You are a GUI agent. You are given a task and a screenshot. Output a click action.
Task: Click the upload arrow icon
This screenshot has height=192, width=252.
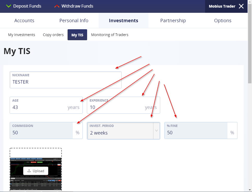coord(29,171)
